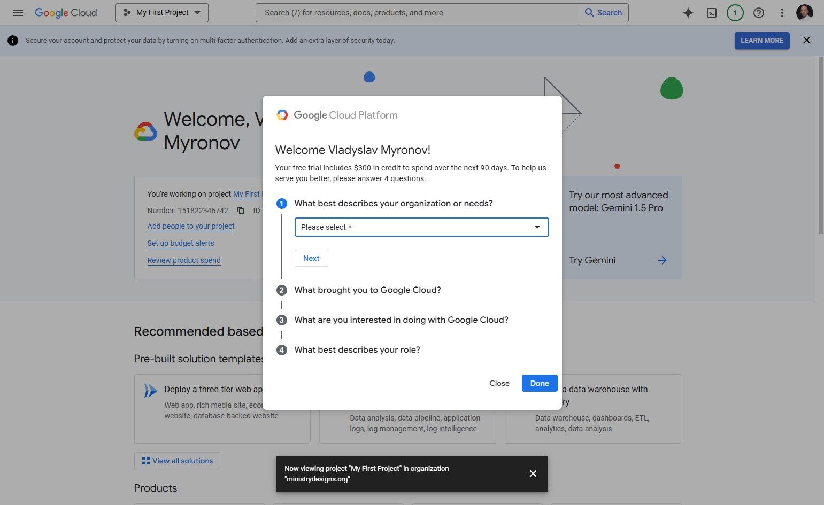824x505 pixels.
Task: Click the blue Done button
Action: coord(540,383)
